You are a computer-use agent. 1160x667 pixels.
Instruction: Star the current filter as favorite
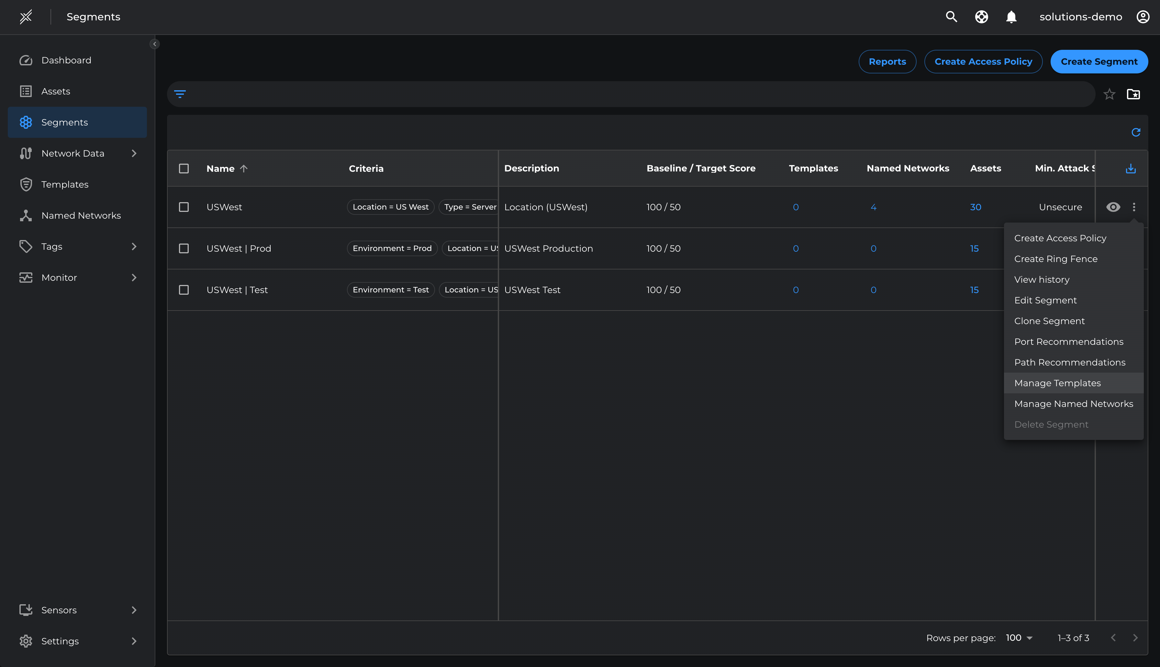1109,94
